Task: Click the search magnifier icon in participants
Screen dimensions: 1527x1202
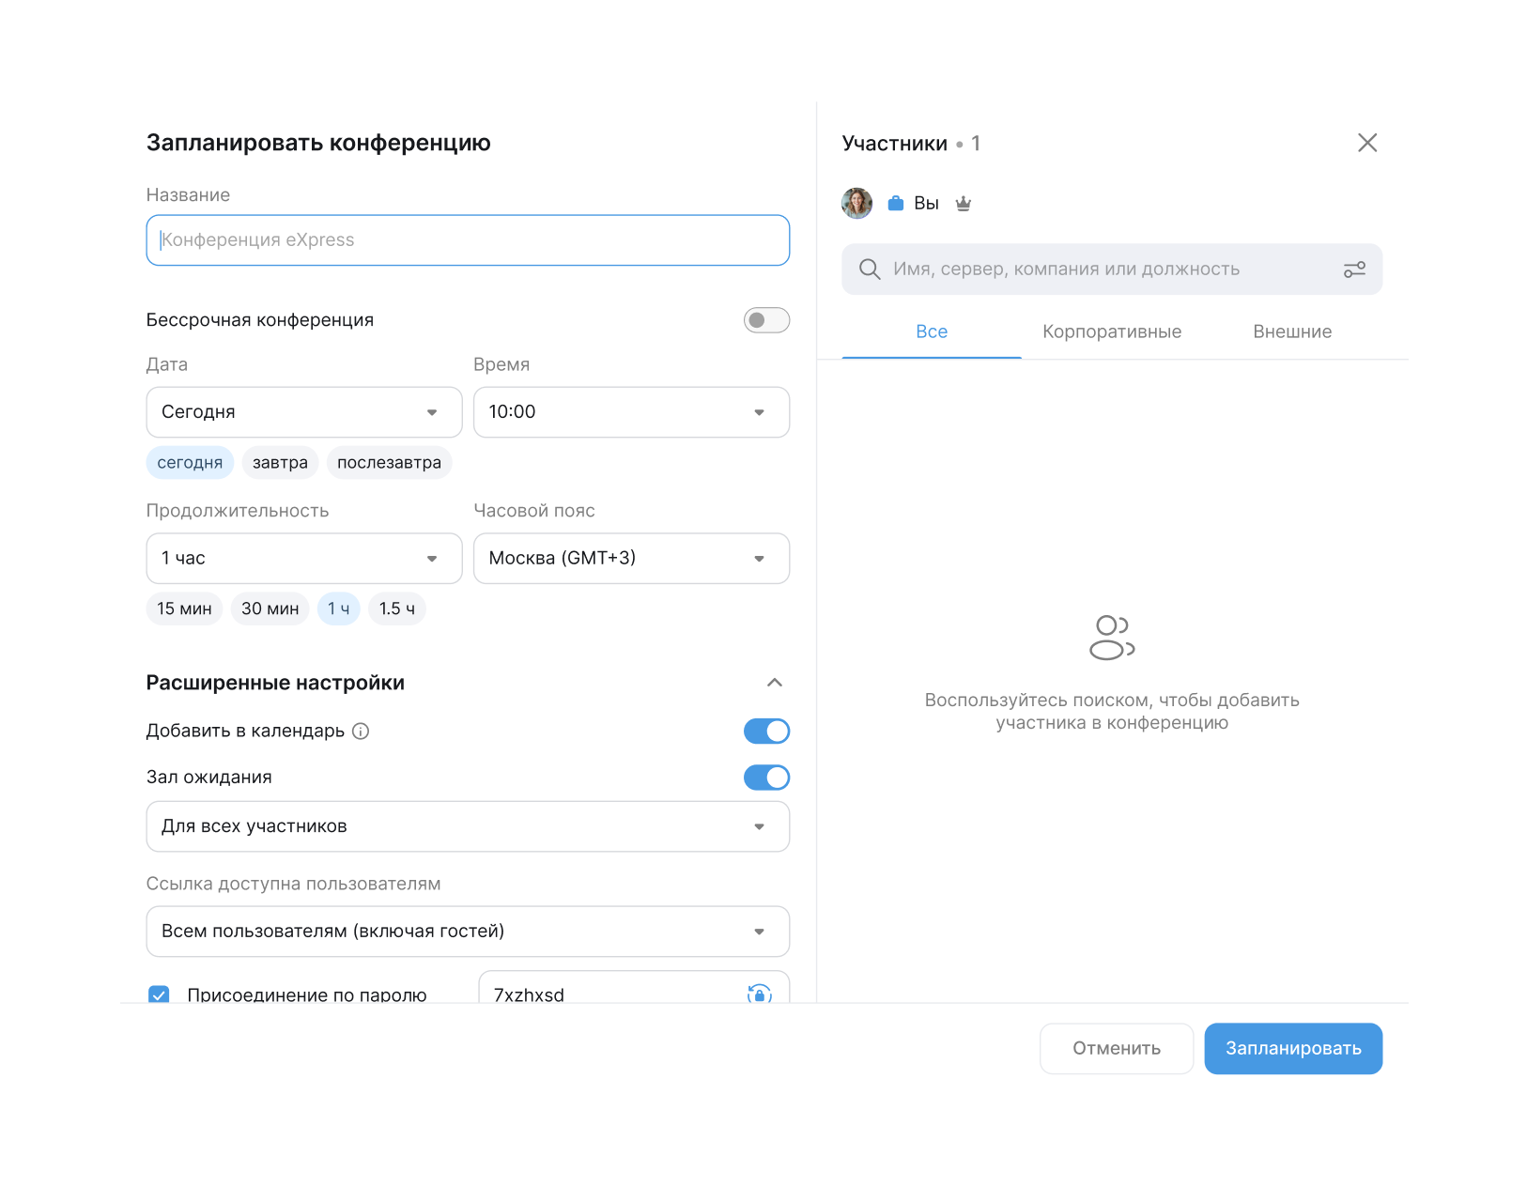Action: [x=870, y=270]
